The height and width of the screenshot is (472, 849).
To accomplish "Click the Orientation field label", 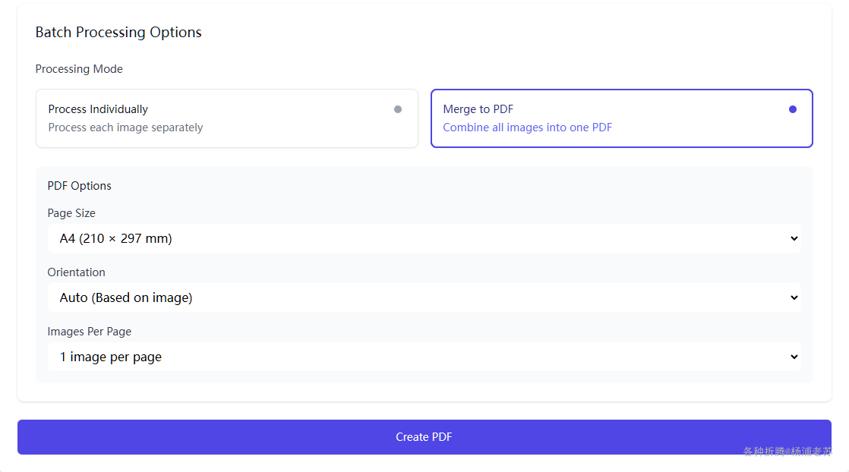I will click(76, 272).
